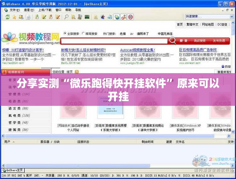Click the green refresh icon in toolbar

click(x=7, y=17)
